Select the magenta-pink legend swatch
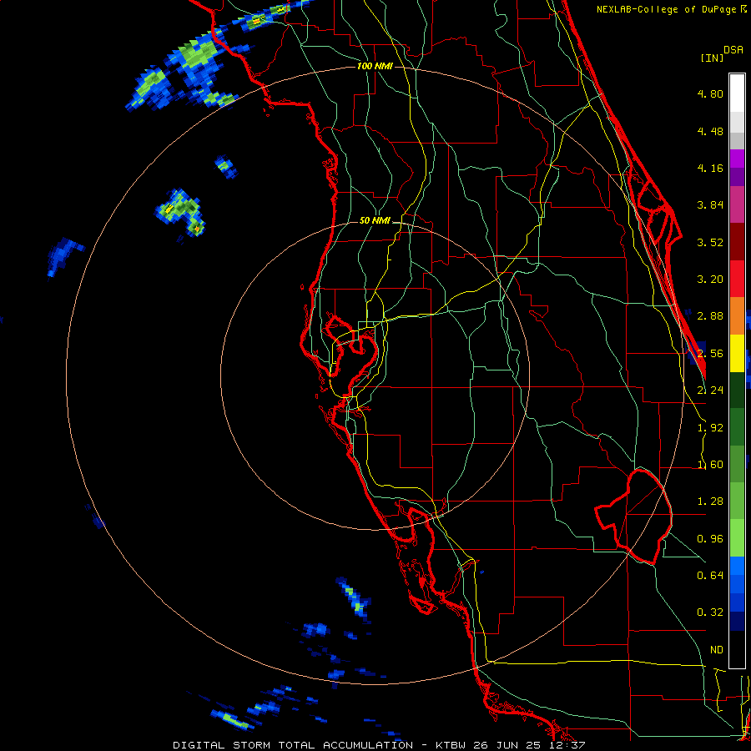The width and height of the screenshot is (751, 751). tap(737, 205)
